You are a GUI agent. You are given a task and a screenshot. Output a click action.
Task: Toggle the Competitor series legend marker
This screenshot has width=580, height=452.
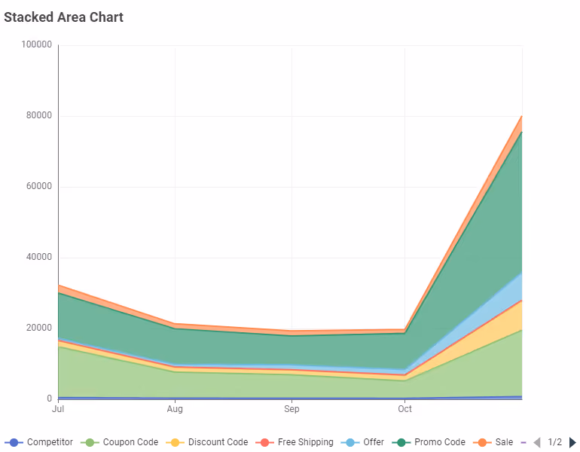[14, 442]
